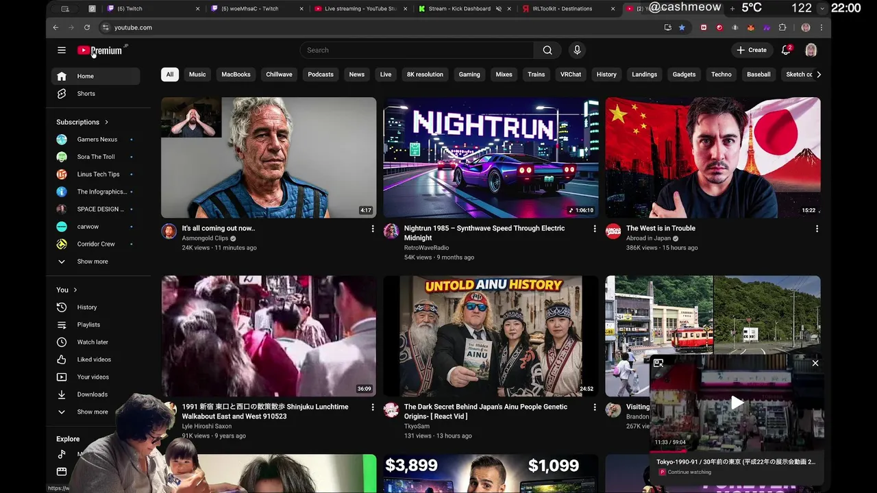Click Continue watching in miniplayer

(x=689, y=472)
